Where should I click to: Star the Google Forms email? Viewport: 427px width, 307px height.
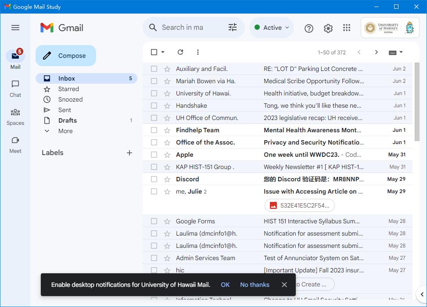(167, 222)
